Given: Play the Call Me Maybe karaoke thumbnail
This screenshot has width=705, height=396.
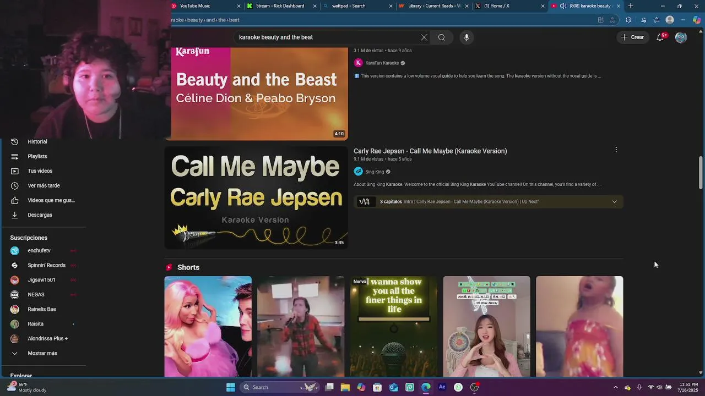Looking at the screenshot, I should pos(256,198).
